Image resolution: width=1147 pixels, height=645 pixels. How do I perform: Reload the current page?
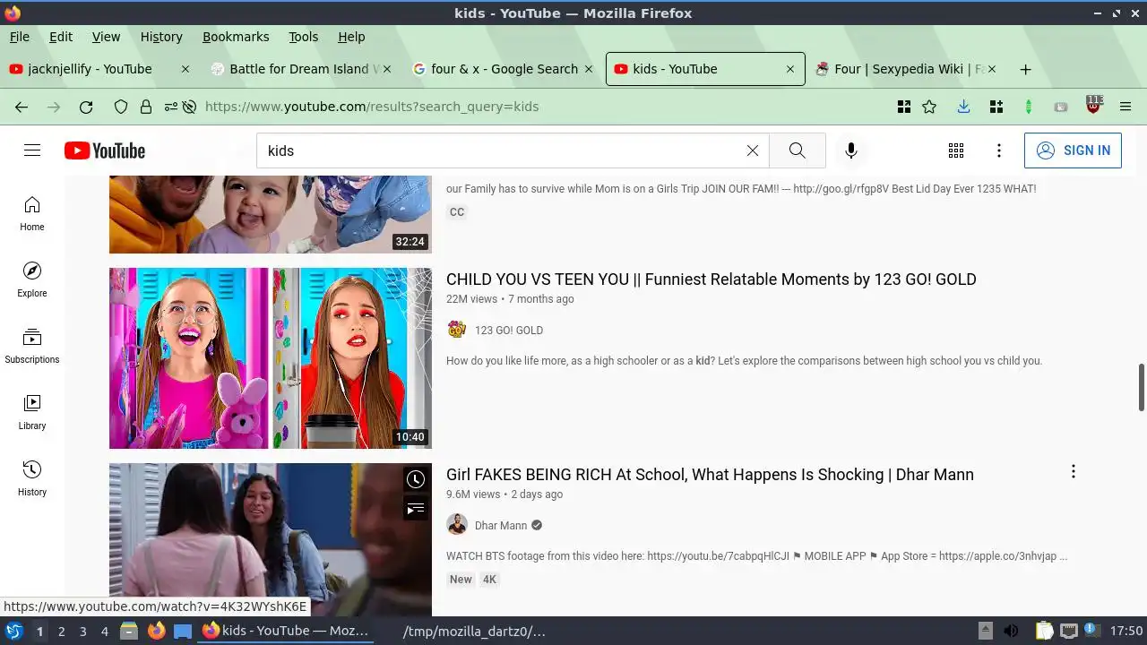pyautogui.click(x=86, y=107)
